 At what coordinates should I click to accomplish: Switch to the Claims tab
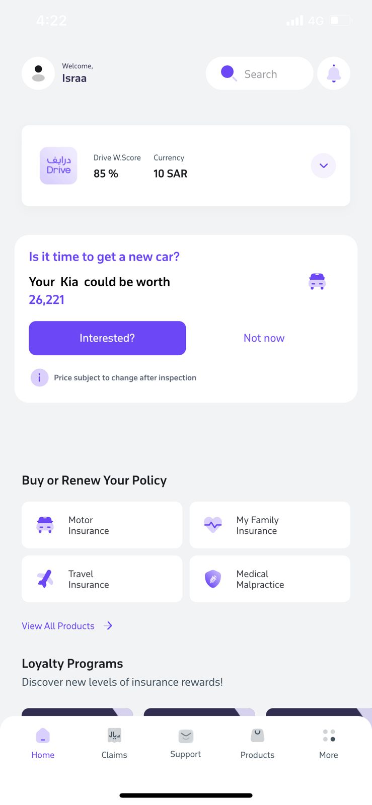[114, 743]
